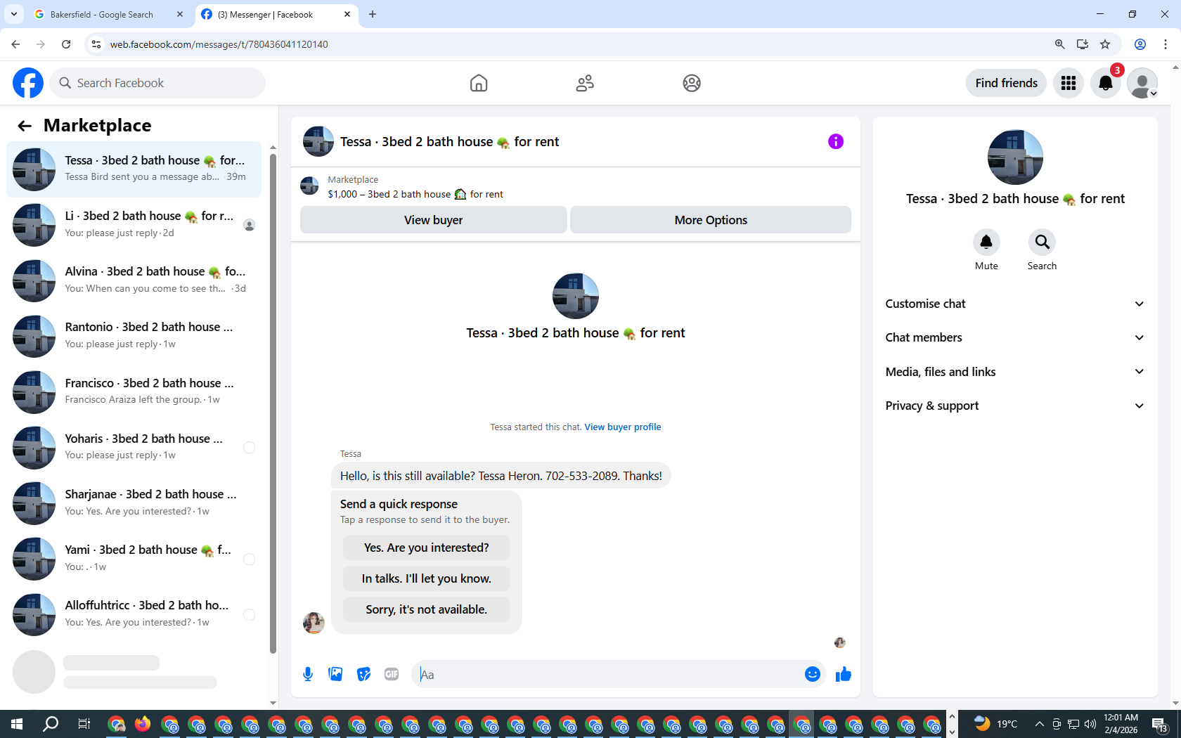Send quick reply In talks. I'll let you know.
The width and height of the screenshot is (1181, 738).
point(426,578)
